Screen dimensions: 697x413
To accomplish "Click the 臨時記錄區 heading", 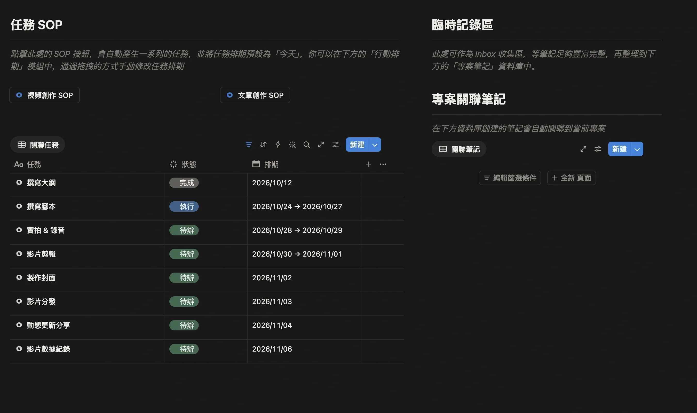I will click(x=462, y=25).
